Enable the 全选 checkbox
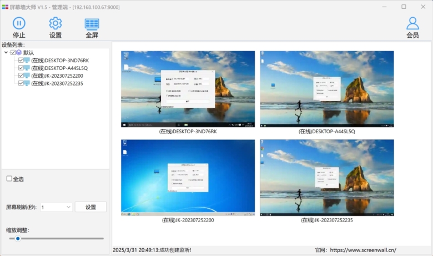Viewport: 433px width, 256px height. tap(9, 179)
